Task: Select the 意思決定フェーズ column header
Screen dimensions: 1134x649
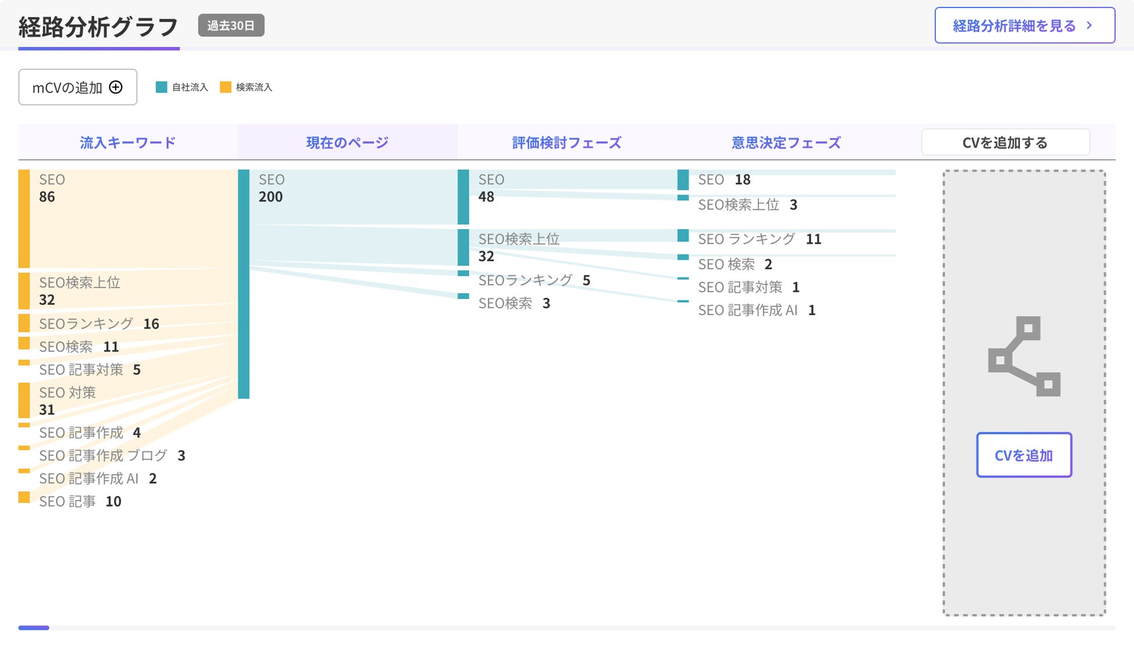Action: [x=786, y=142]
